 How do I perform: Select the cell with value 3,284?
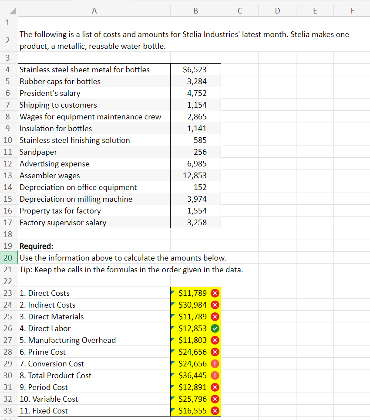(195, 81)
